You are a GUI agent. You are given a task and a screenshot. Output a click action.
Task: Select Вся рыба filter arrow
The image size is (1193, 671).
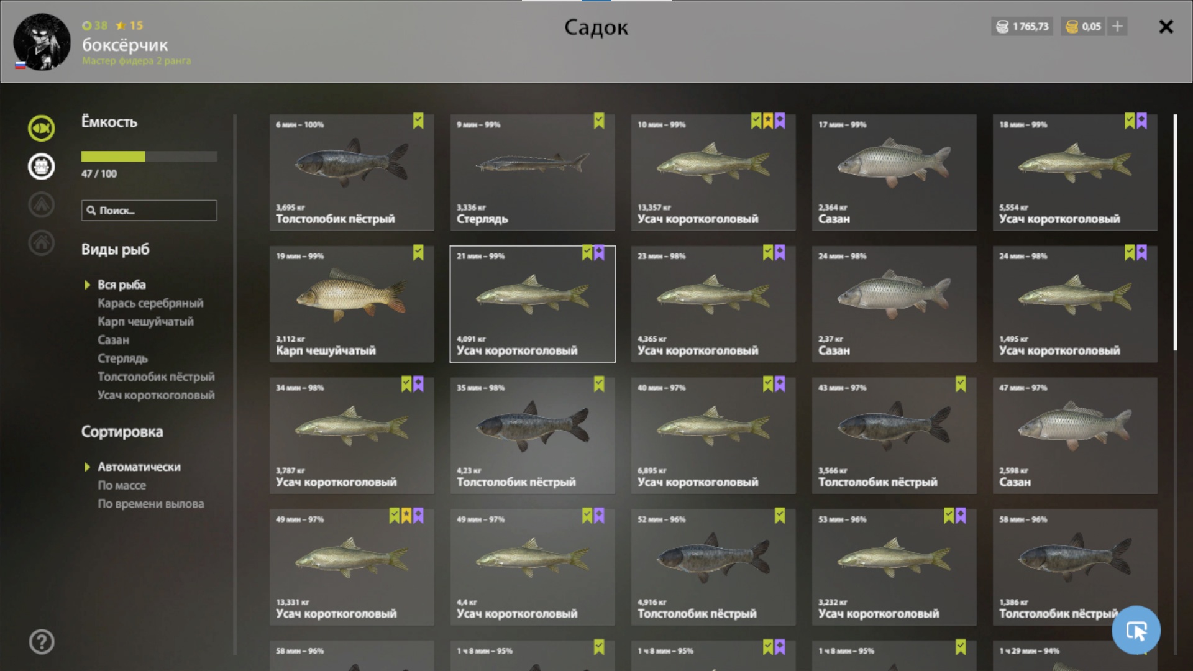click(x=87, y=285)
